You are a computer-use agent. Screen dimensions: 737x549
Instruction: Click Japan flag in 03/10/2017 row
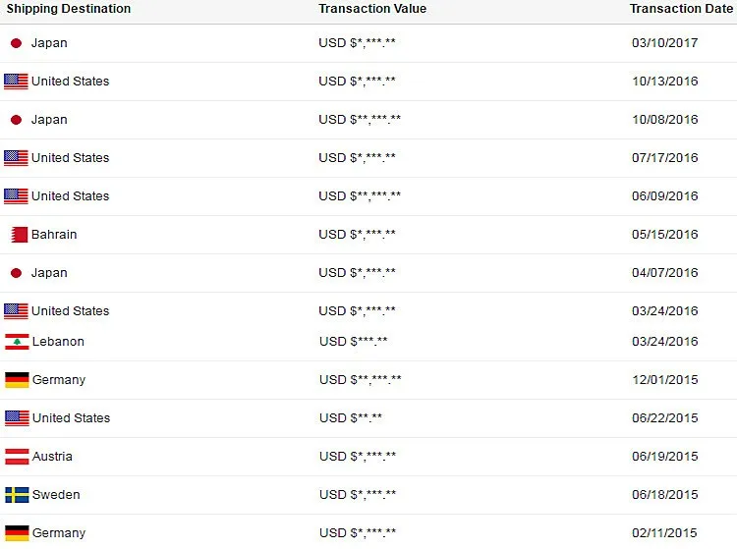click(x=16, y=43)
